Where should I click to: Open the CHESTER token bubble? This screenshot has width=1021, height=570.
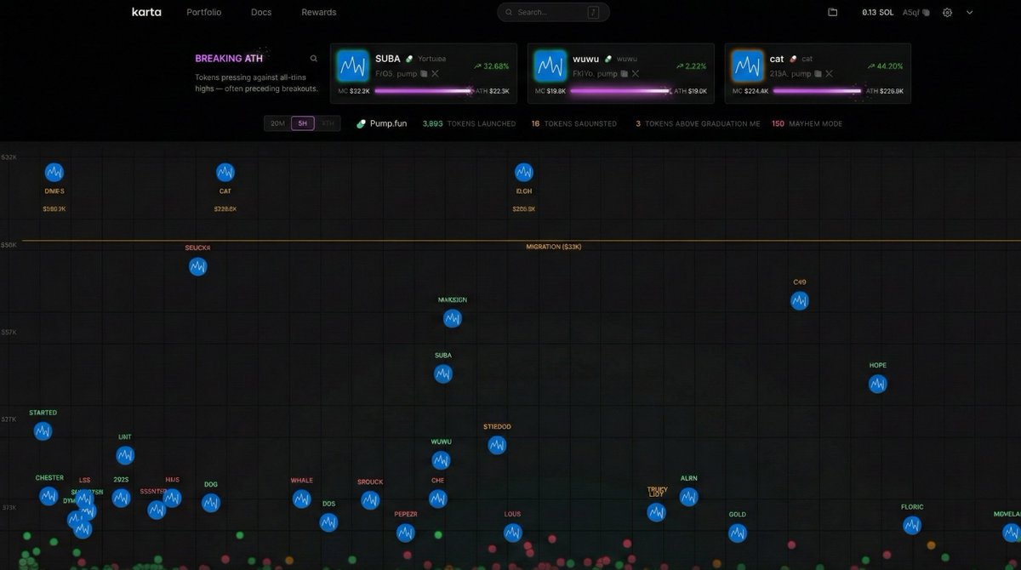(48, 496)
